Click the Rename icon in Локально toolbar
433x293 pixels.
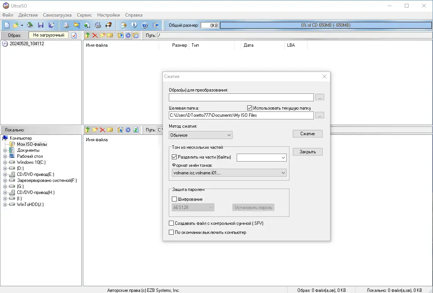[110, 130]
